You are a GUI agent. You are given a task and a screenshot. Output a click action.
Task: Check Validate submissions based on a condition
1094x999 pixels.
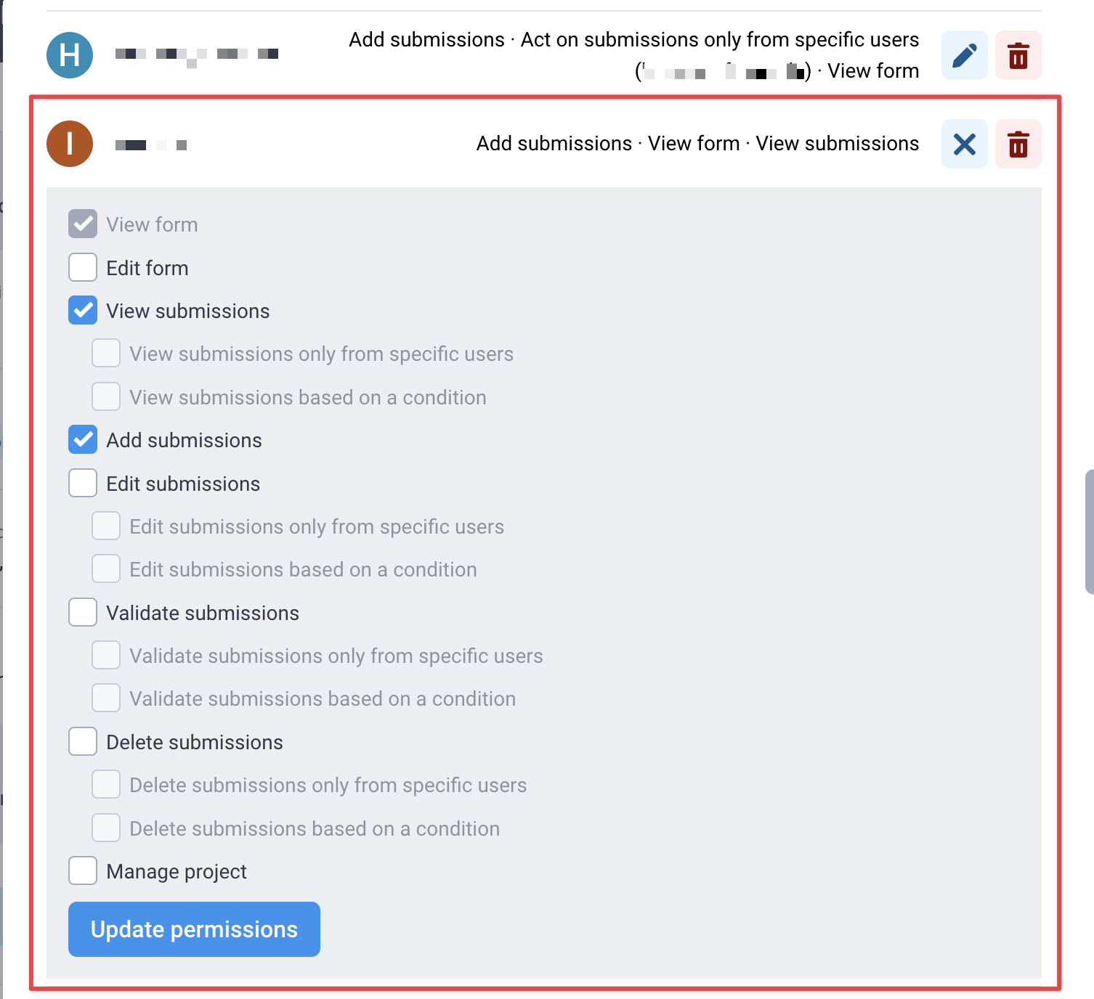106,698
